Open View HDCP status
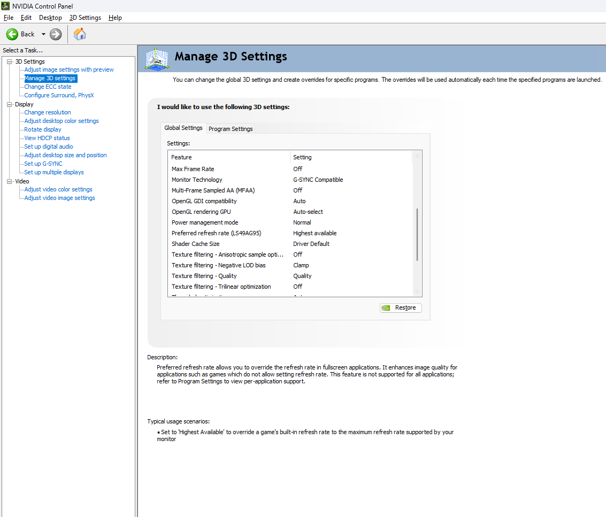The image size is (606, 517). pos(47,138)
